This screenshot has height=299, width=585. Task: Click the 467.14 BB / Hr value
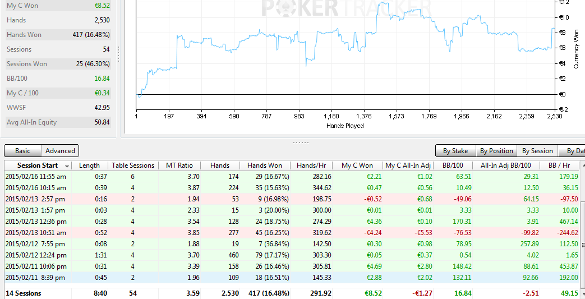pyautogui.click(x=569, y=222)
